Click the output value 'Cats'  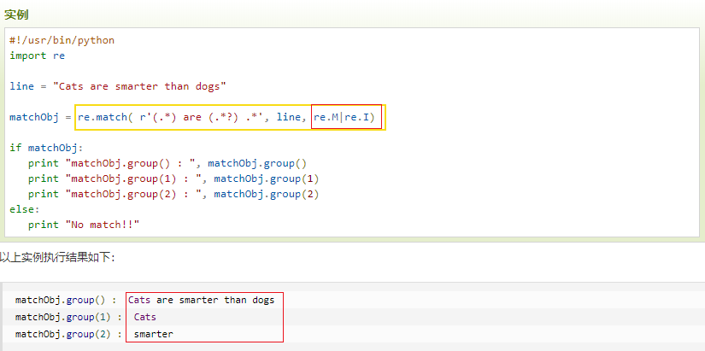click(x=144, y=318)
